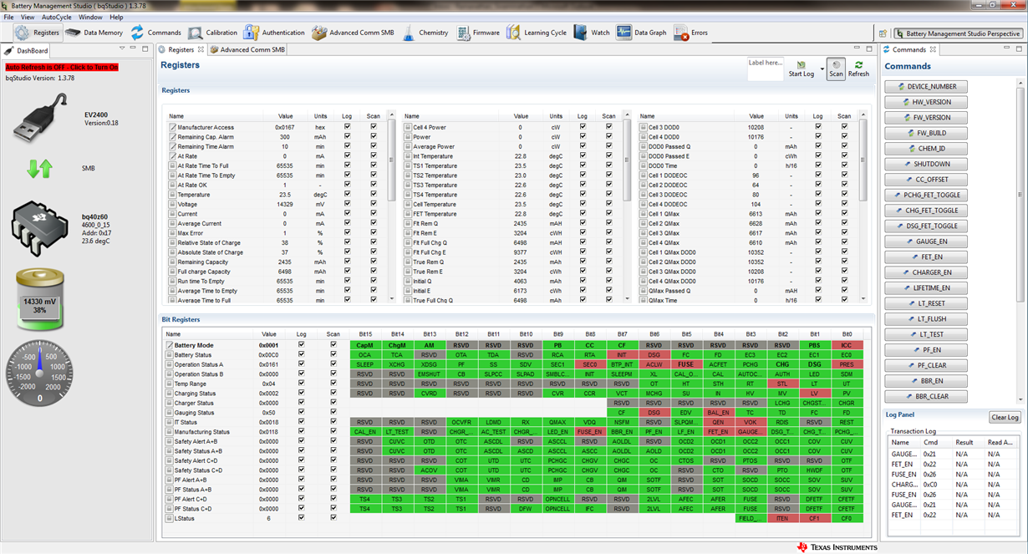Click the pencil icon beside At Rate
This screenshot has width=1028, height=554.
pos(172,156)
